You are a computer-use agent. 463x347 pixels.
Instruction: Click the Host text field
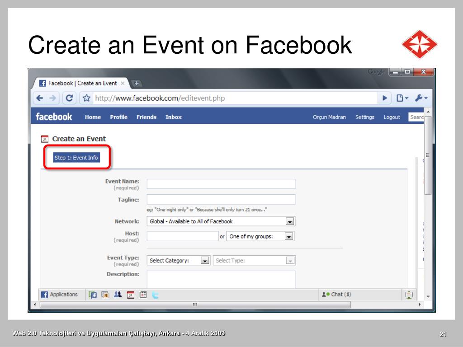pos(183,236)
